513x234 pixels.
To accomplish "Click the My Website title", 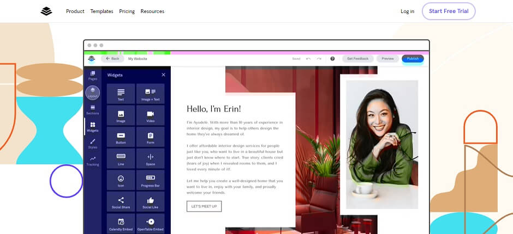I will click(x=138, y=59).
